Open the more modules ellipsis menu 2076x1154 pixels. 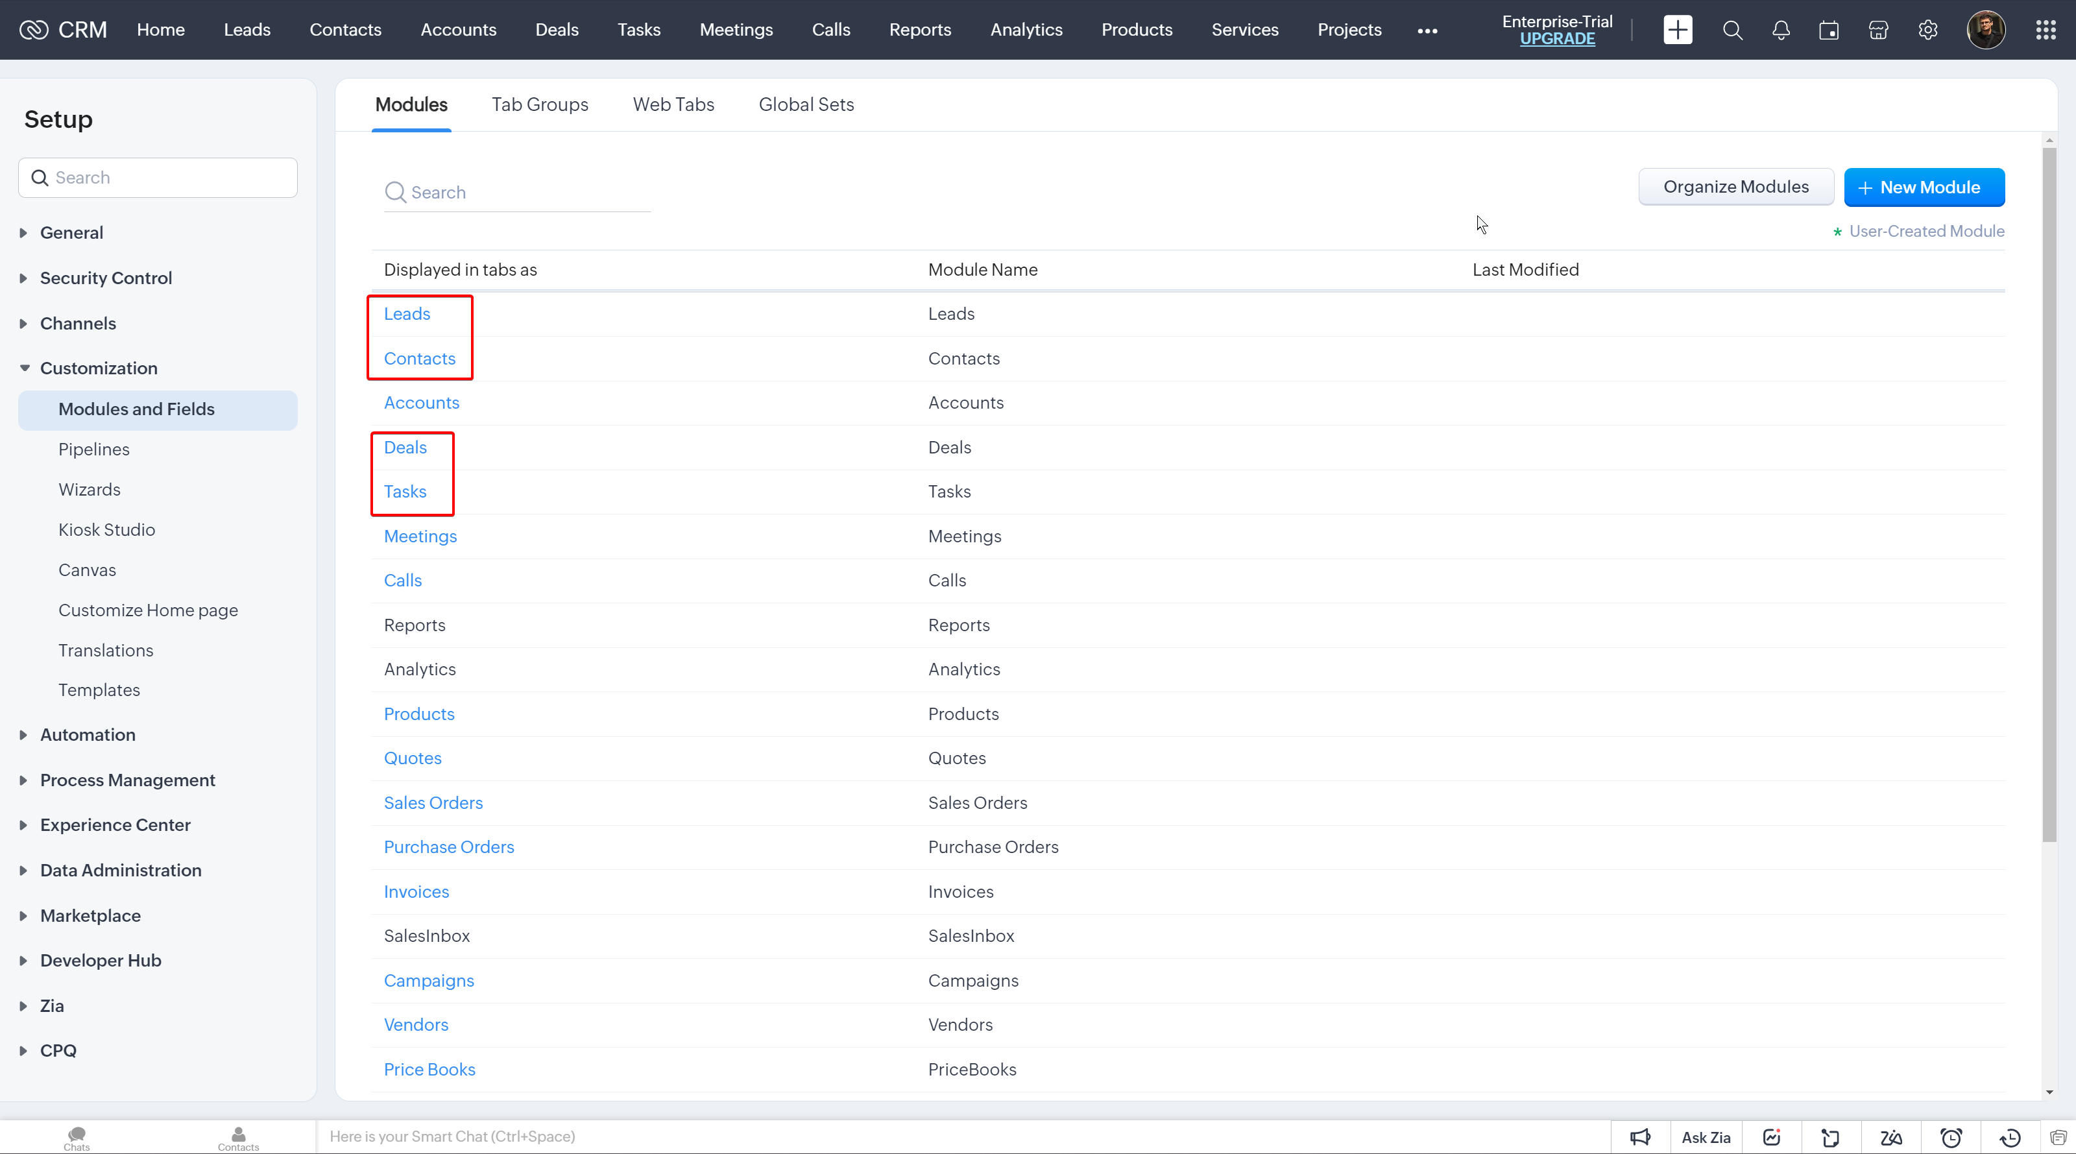point(1427,30)
